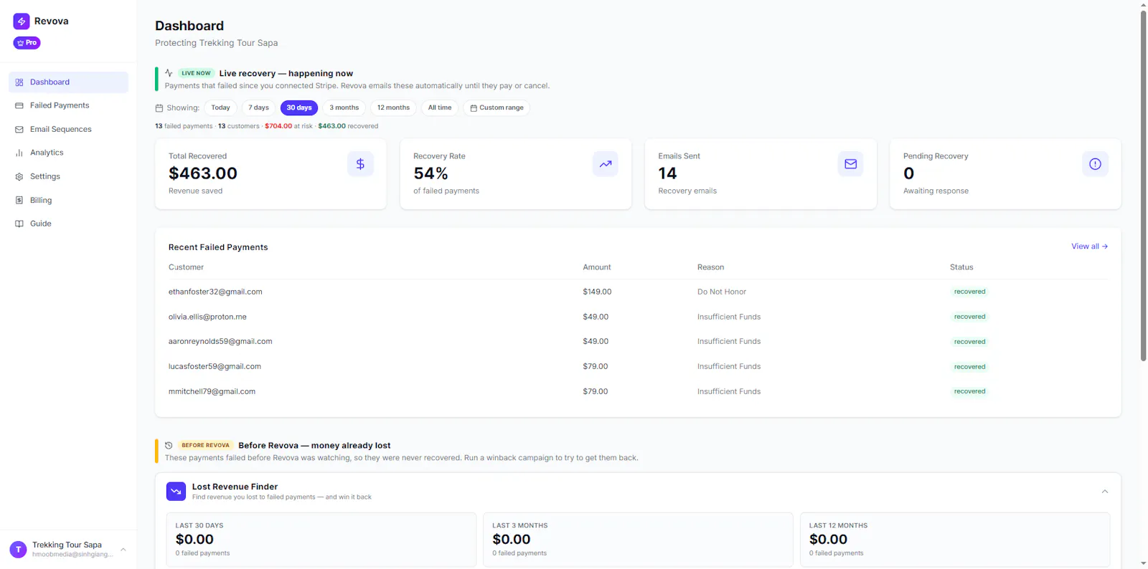The image size is (1148, 569).
Task: Click the alert icon on Pending Recovery card
Action: [x=1095, y=164]
